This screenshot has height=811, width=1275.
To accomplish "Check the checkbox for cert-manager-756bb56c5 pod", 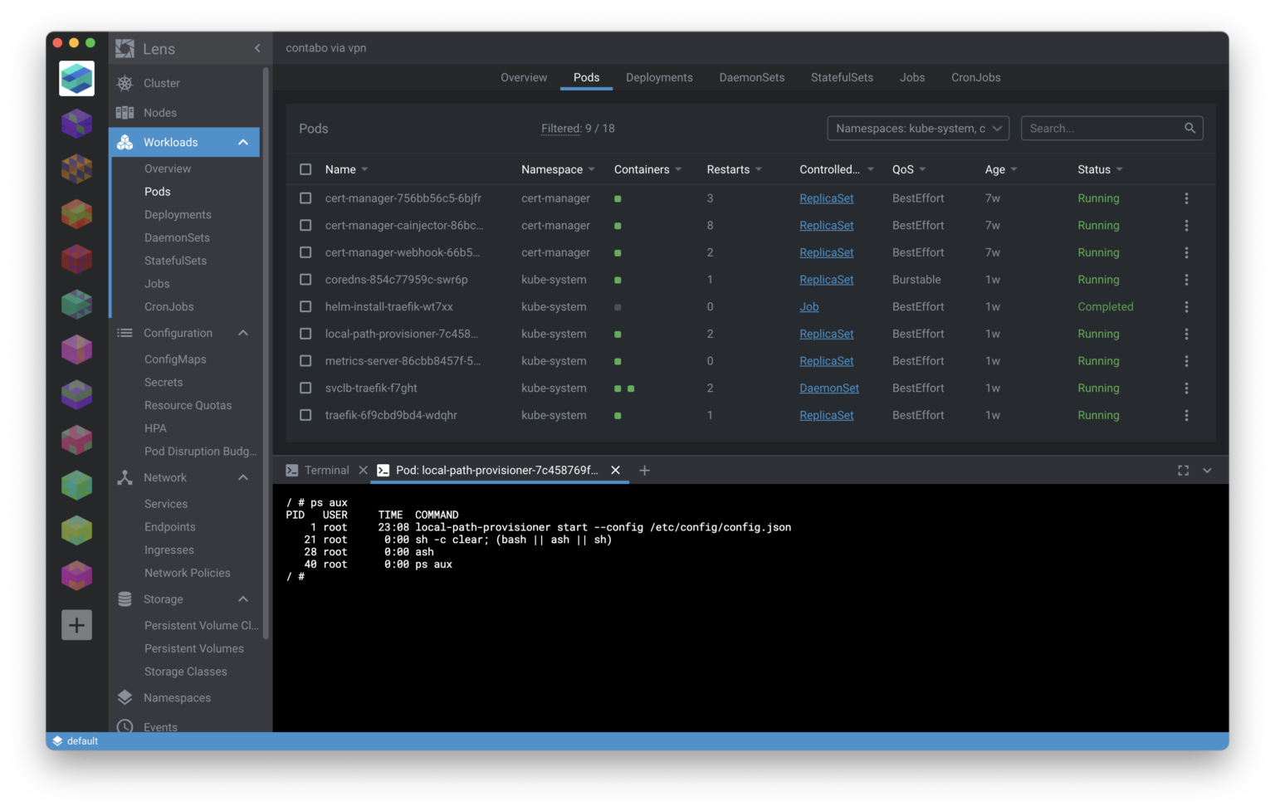I will [305, 198].
